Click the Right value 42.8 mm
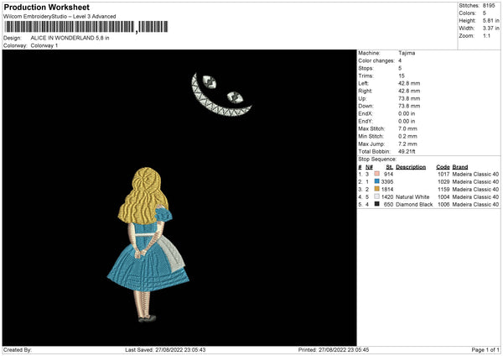Image resolution: width=503 pixels, height=356 pixels. [x=409, y=91]
